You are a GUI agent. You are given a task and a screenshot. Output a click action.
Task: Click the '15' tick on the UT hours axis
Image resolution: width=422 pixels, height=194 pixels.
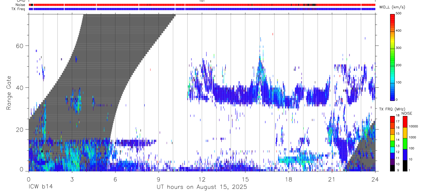point(245,179)
